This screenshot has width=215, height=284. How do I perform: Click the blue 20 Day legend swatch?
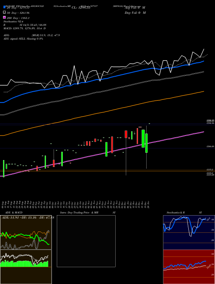[x=4, y=7]
